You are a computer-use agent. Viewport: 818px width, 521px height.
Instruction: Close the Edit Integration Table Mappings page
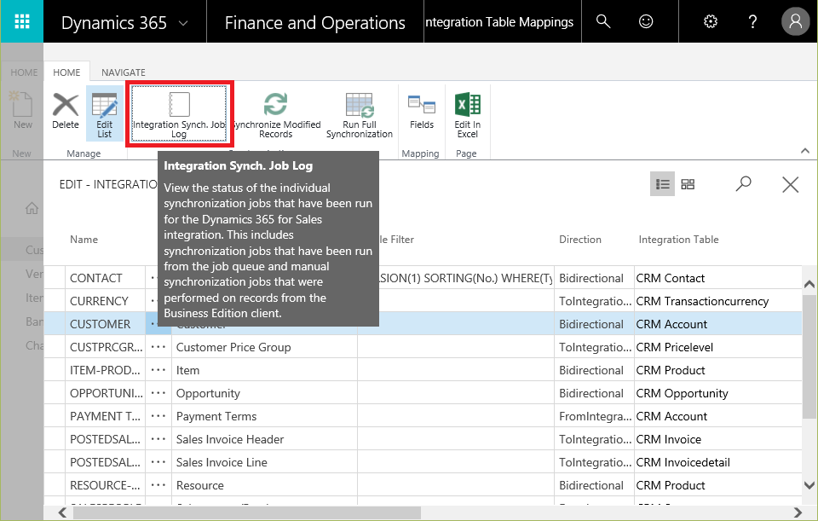[791, 184]
